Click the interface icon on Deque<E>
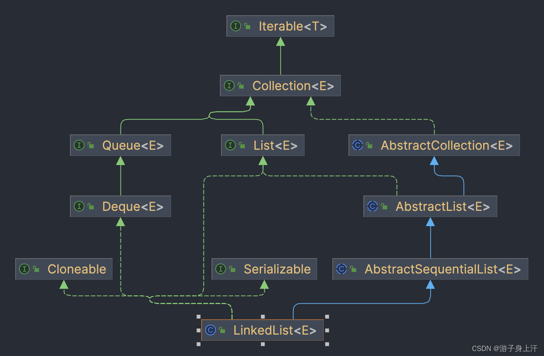This screenshot has height=356, width=544. coord(79,206)
